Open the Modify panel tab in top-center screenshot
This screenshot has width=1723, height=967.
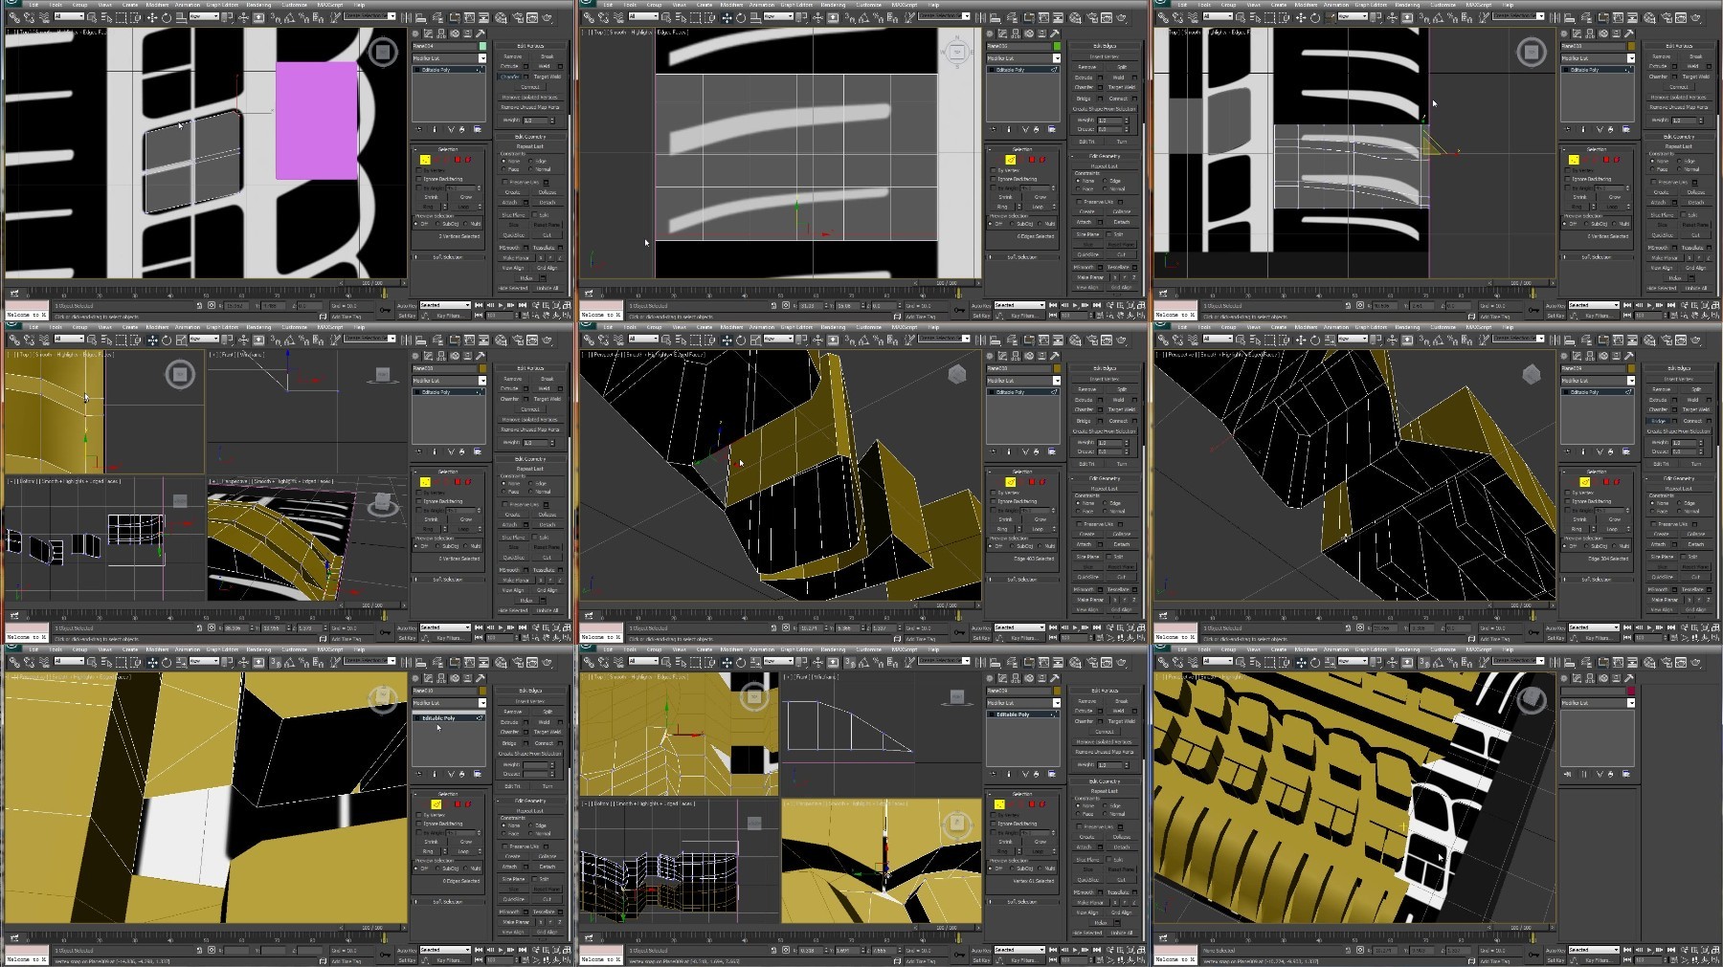point(1002,33)
